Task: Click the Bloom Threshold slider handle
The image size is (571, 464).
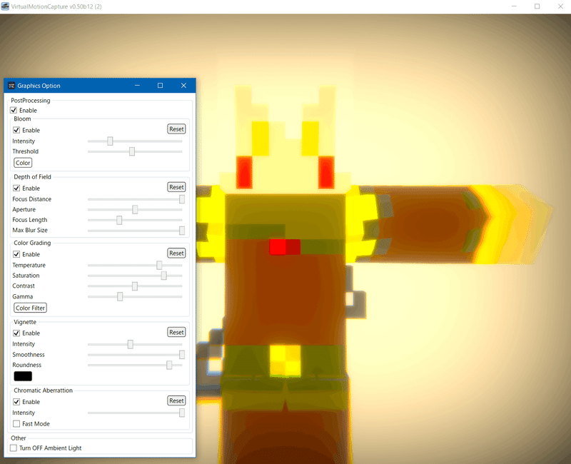Action: (132, 151)
